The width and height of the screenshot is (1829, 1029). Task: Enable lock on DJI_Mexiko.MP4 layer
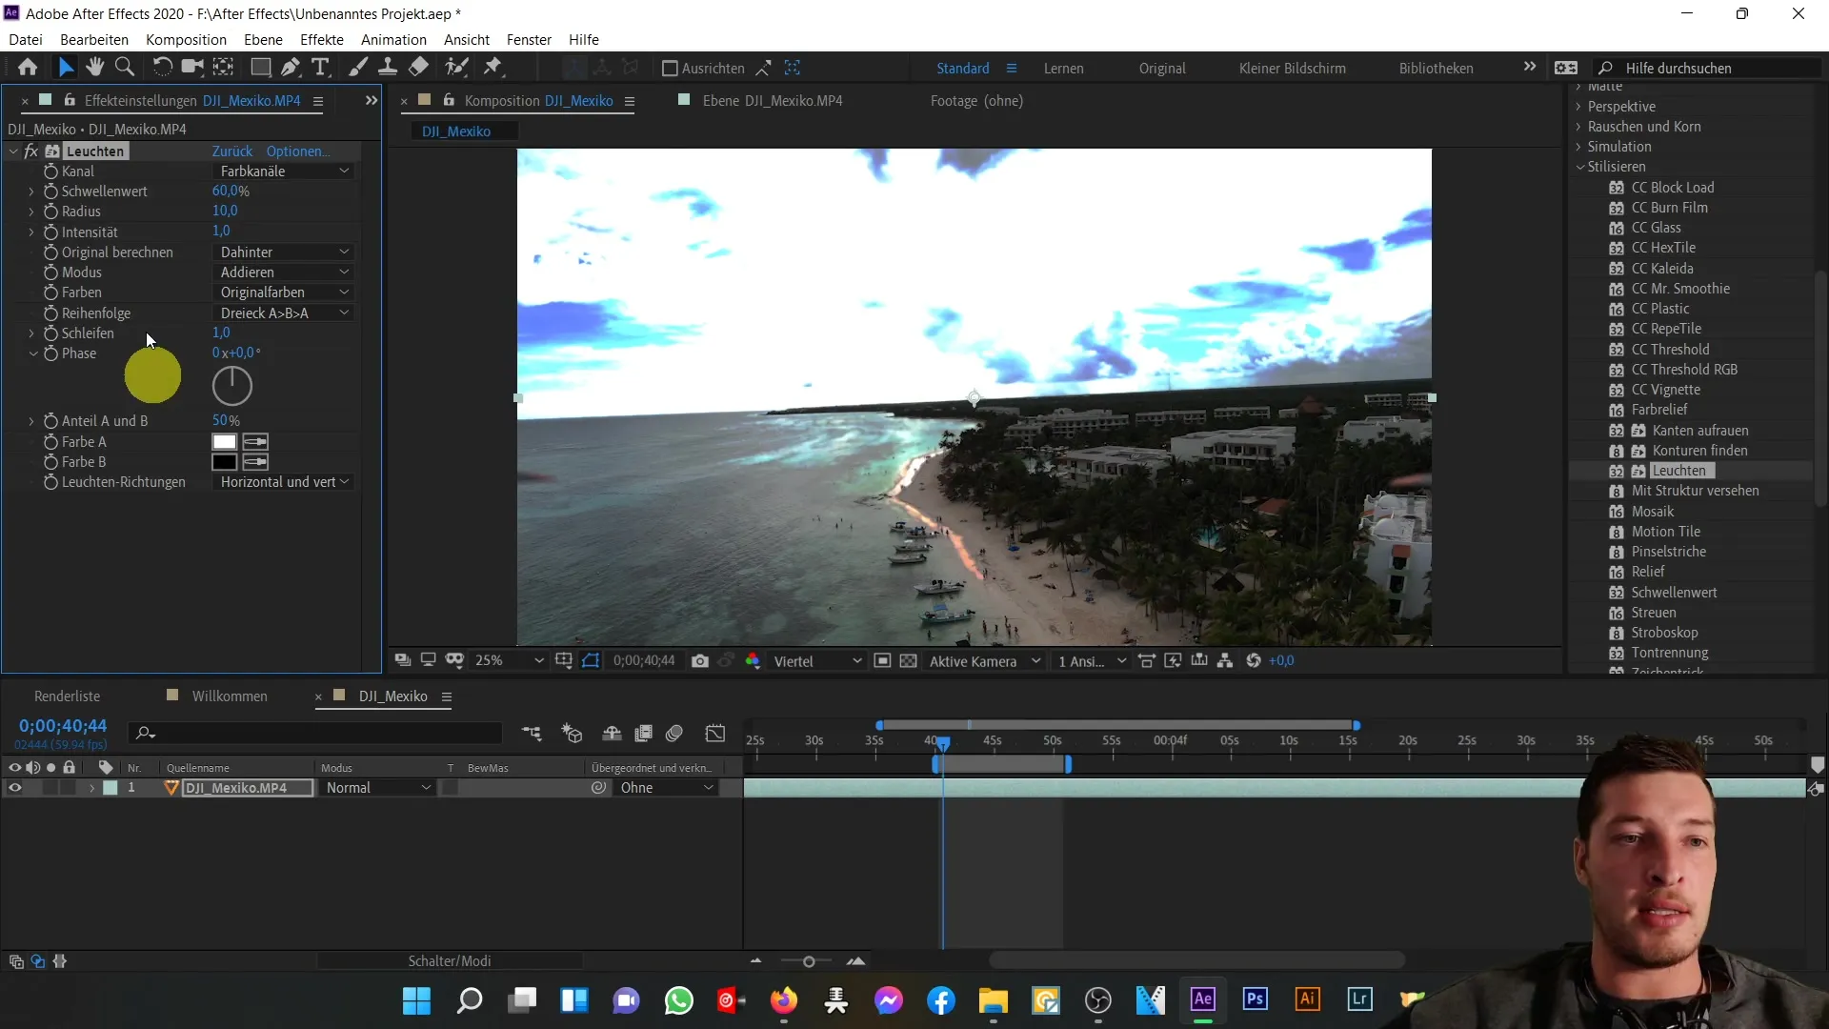click(70, 788)
